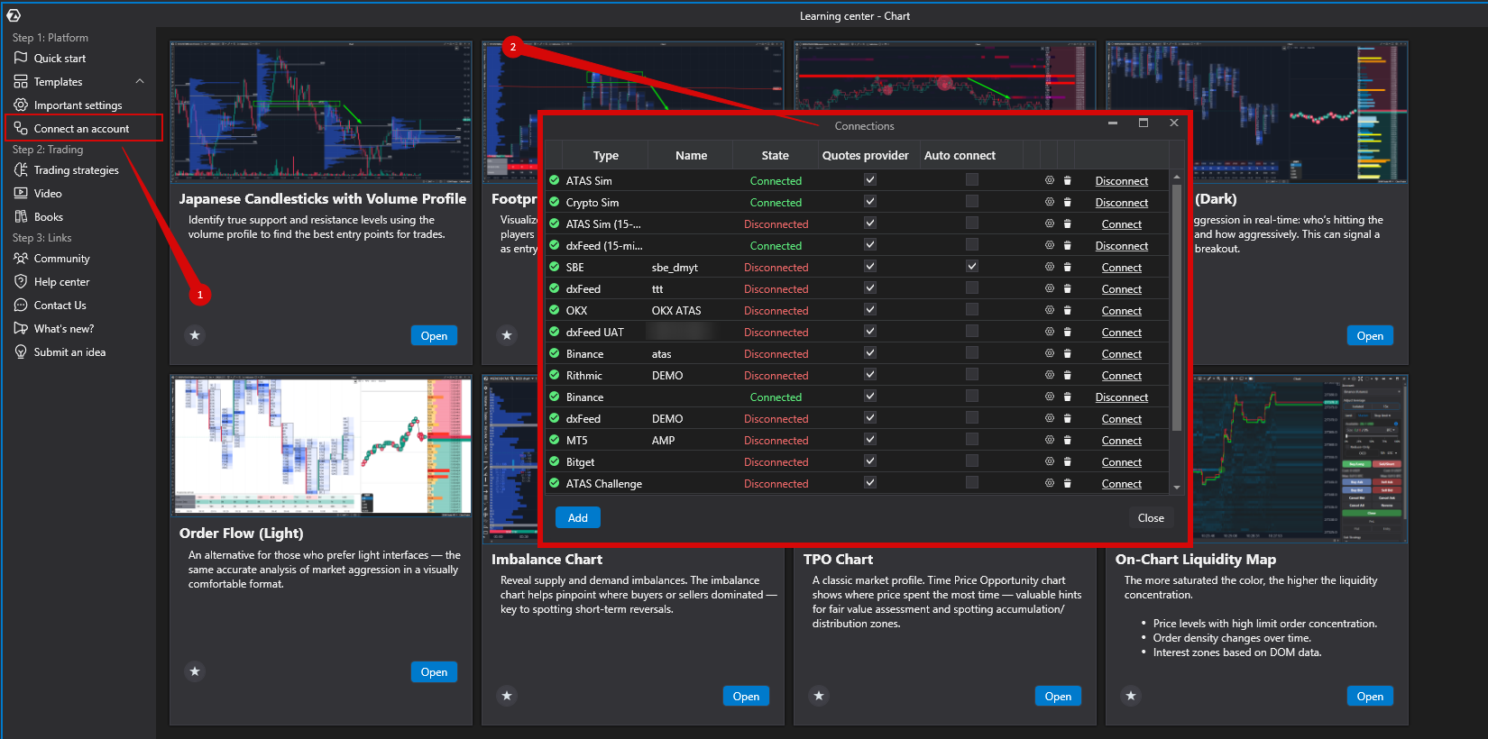Open settings gear for Rithmic connection

[x=1050, y=375]
